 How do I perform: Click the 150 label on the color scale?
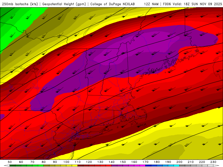click(123, 162)
